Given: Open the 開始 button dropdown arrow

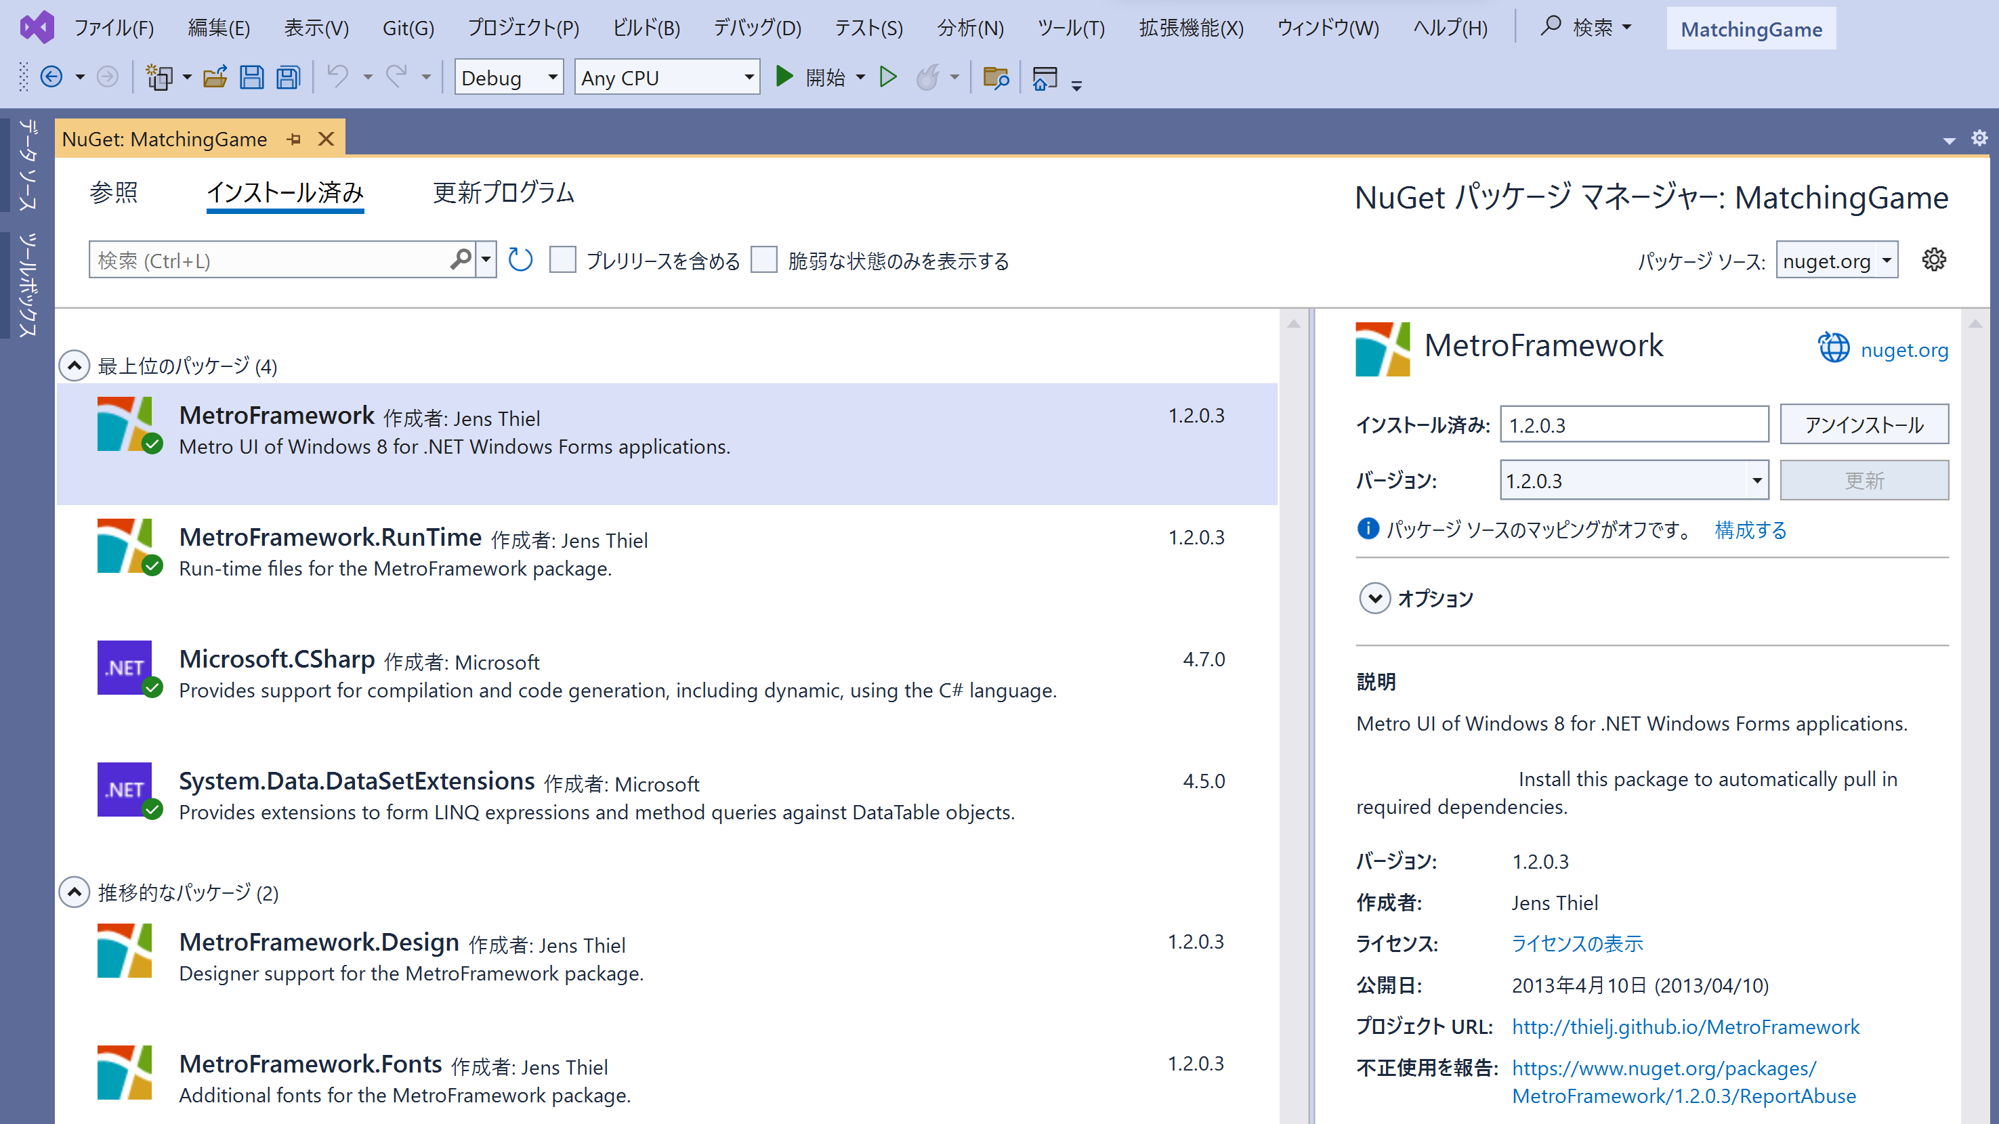Looking at the screenshot, I should [x=860, y=77].
